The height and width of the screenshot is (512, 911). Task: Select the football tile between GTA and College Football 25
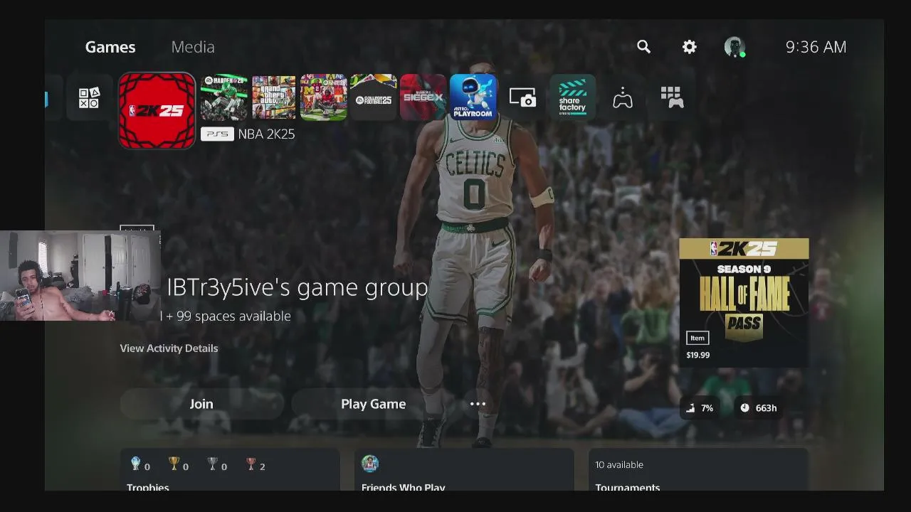(x=324, y=97)
